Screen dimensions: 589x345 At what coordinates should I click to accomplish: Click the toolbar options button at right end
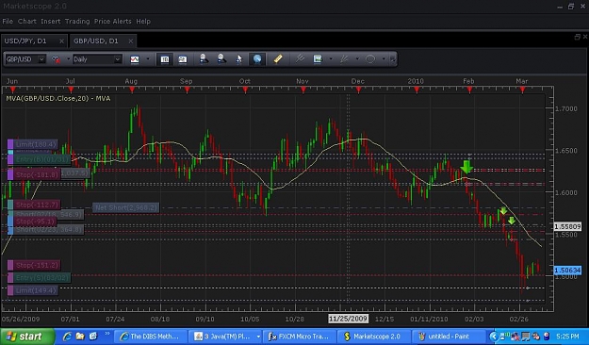[393, 59]
